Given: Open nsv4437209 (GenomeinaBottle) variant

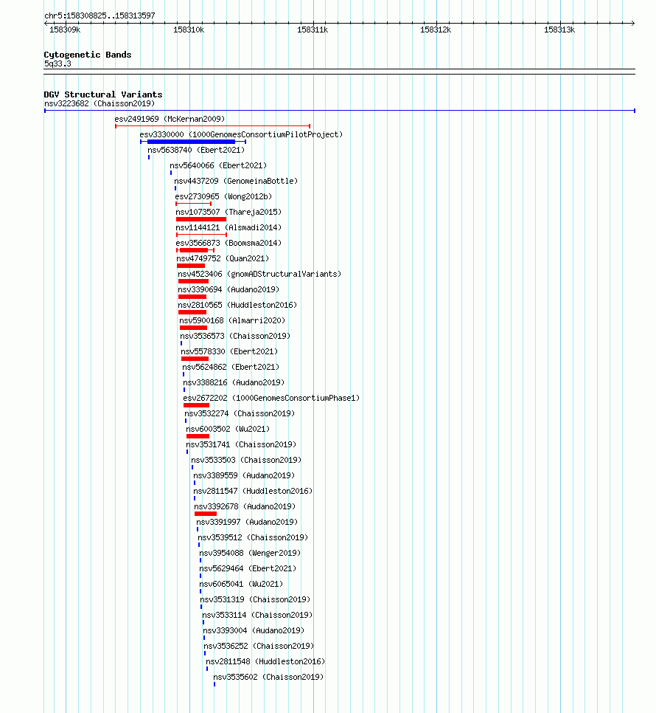Looking at the screenshot, I should (236, 181).
